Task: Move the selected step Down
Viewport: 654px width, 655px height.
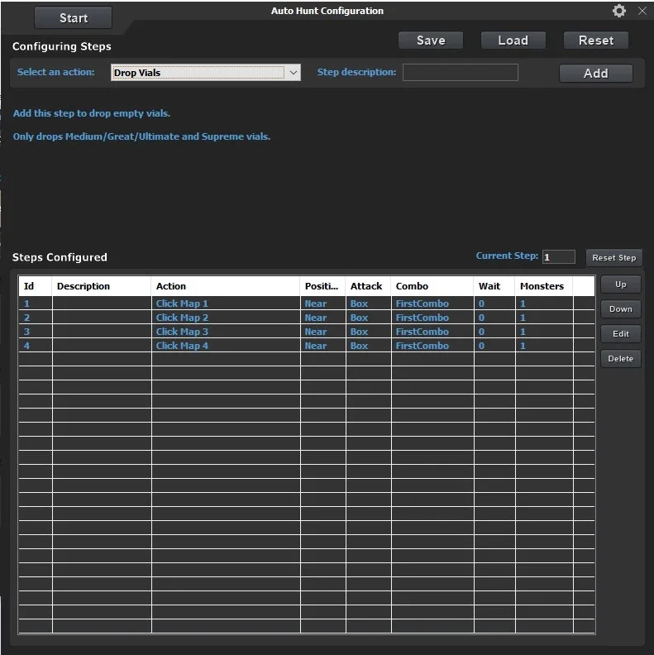Action: click(x=621, y=308)
